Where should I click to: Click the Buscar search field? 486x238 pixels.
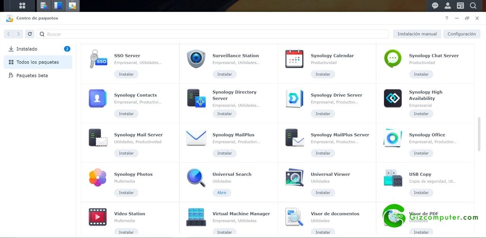click(x=213, y=34)
